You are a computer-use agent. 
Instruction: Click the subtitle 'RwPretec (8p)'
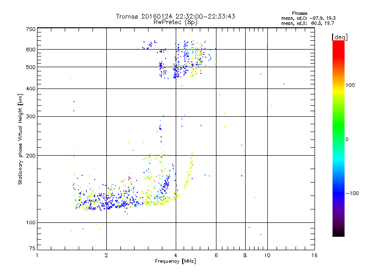click(x=175, y=22)
